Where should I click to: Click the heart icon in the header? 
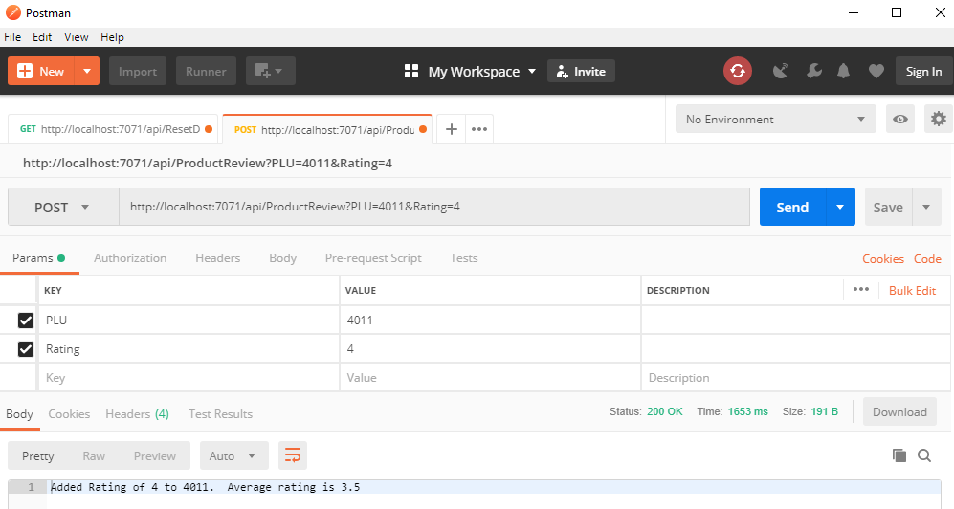coord(876,71)
